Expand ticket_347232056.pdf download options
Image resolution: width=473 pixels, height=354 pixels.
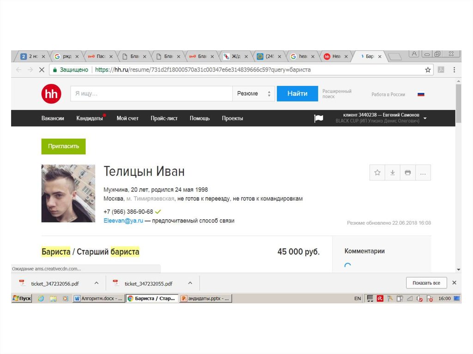pos(97,283)
